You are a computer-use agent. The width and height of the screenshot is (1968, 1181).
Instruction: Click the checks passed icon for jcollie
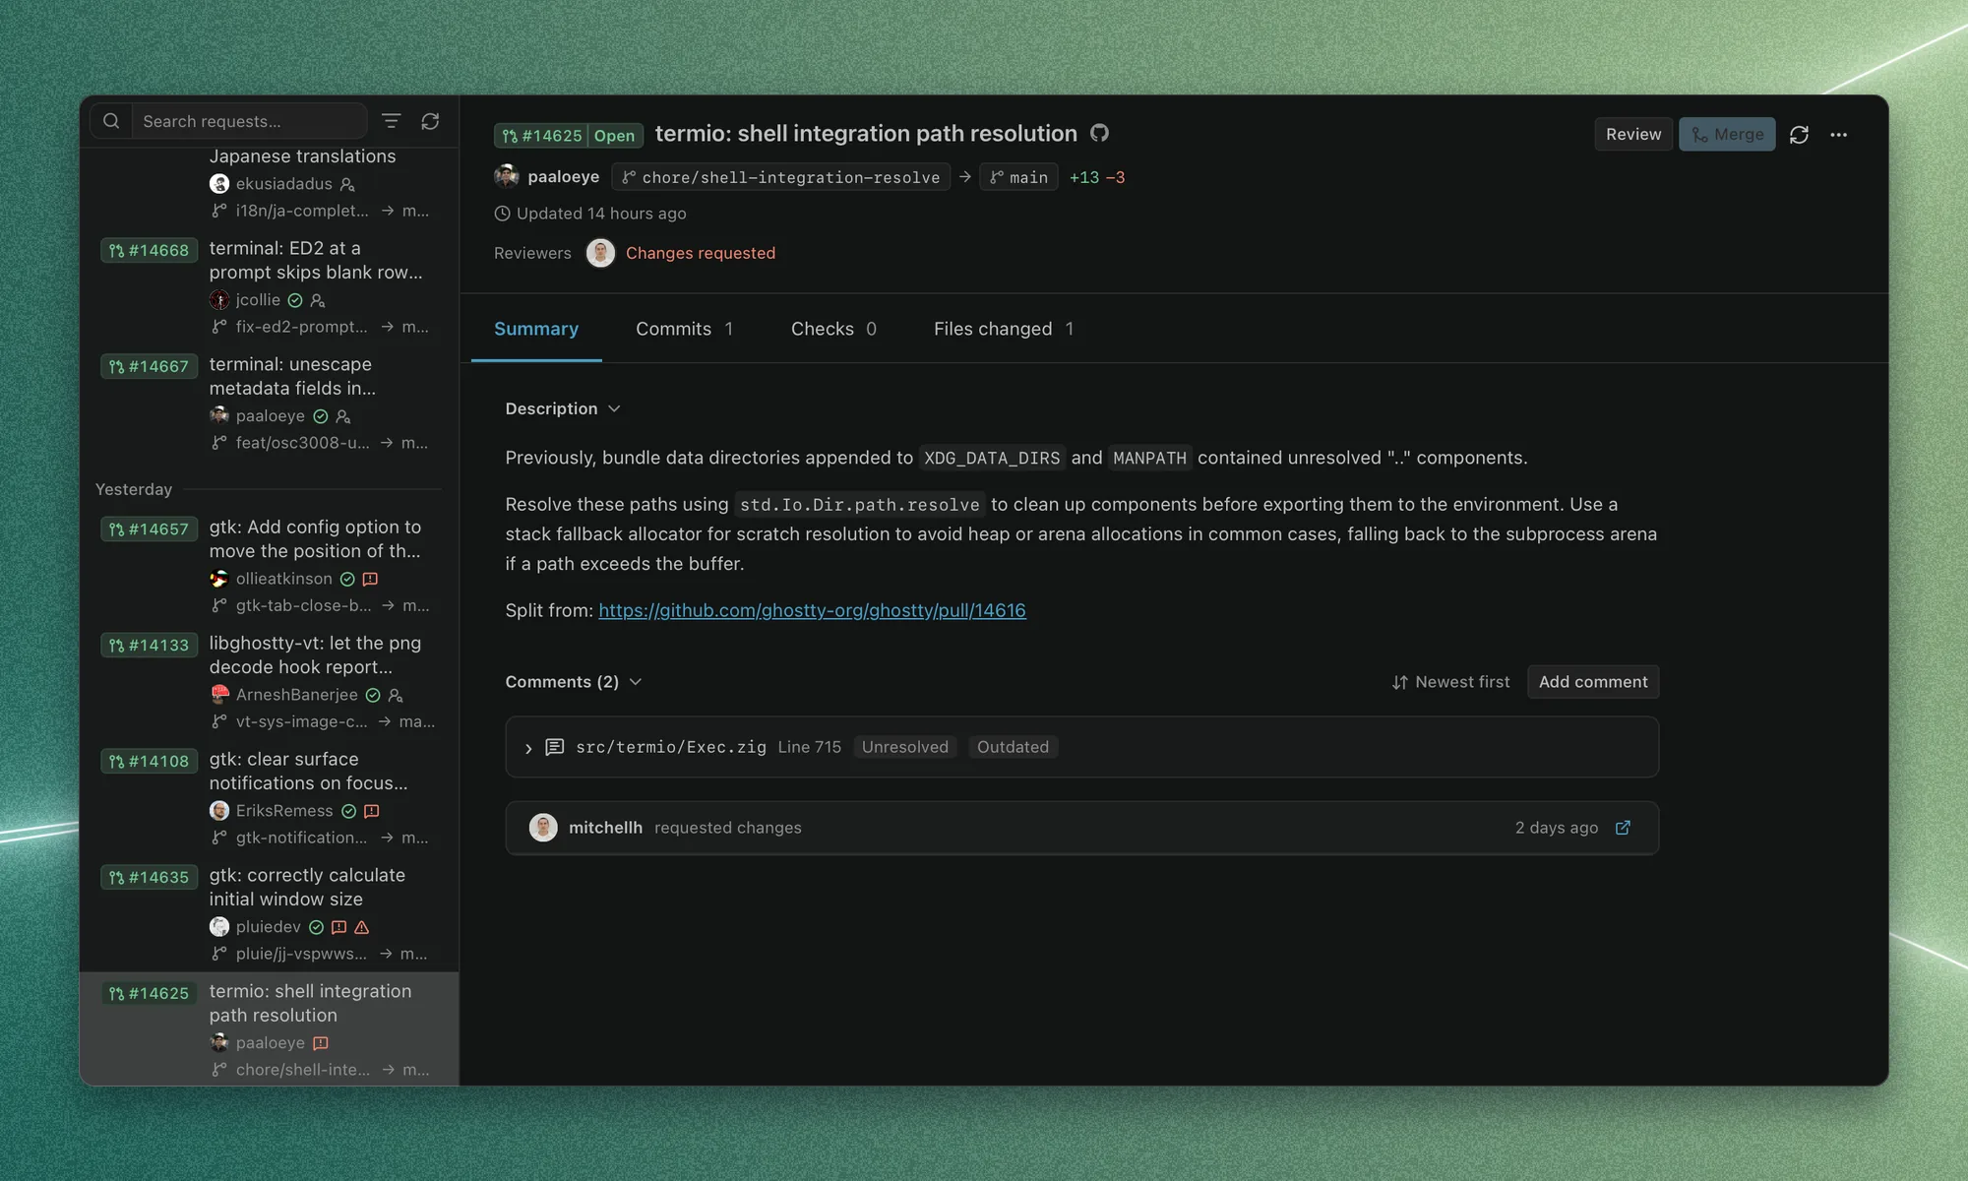pos(295,300)
